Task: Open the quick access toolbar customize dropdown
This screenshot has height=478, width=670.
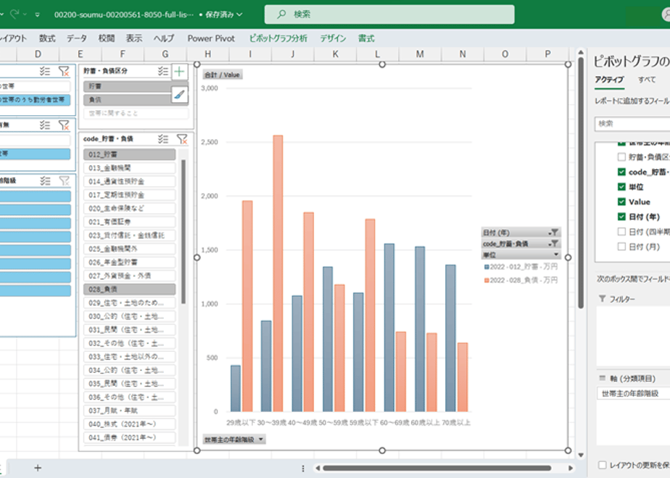Action: coord(38,14)
